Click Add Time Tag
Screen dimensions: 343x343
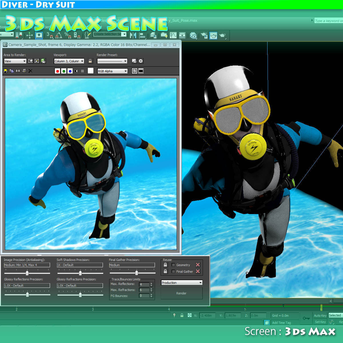point(282,323)
